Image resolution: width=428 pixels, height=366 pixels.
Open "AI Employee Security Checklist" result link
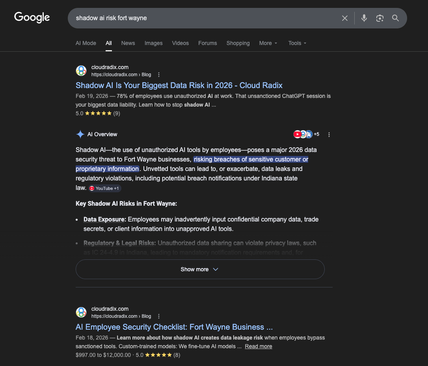(174, 327)
